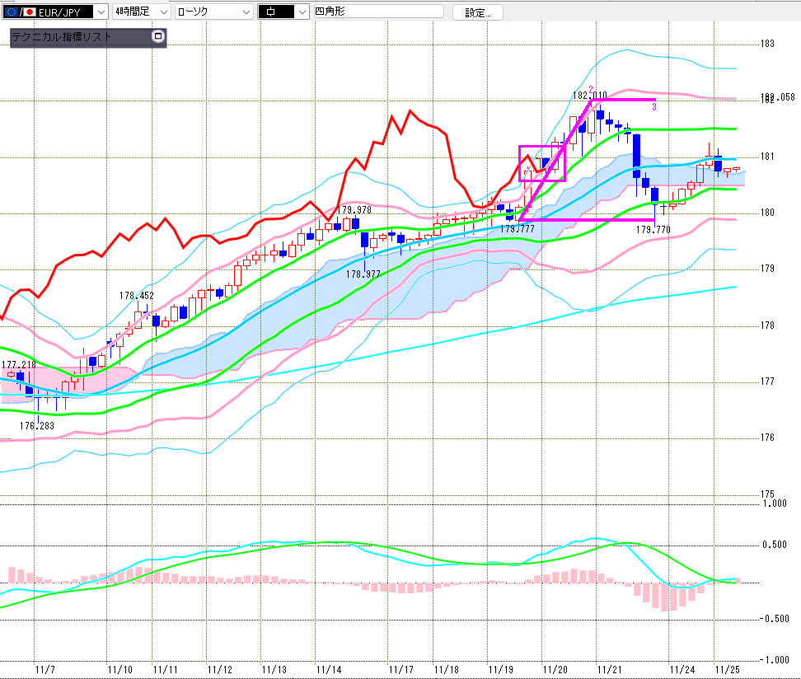Open the ローソク chart type dropdown
Image resolution: width=801 pixels, height=679 pixels.
pyautogui.click(x=246, y=12)
